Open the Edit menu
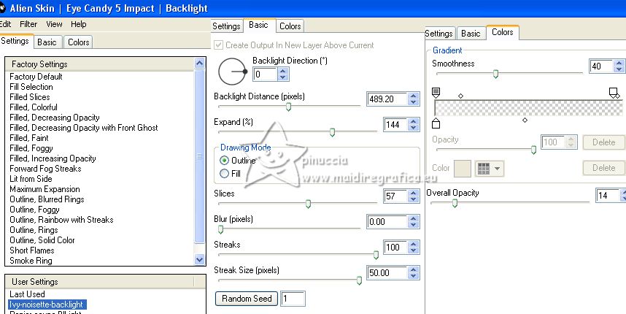Viewport: 626px width, 314px height. pos(5,24)
